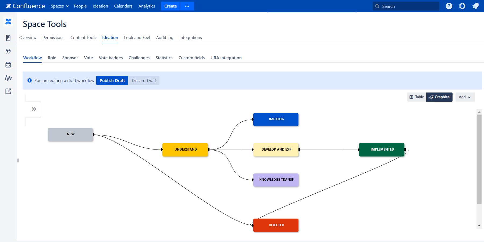484x242 pixels.
Task: Go to Audit log tab
Action: 165,38
